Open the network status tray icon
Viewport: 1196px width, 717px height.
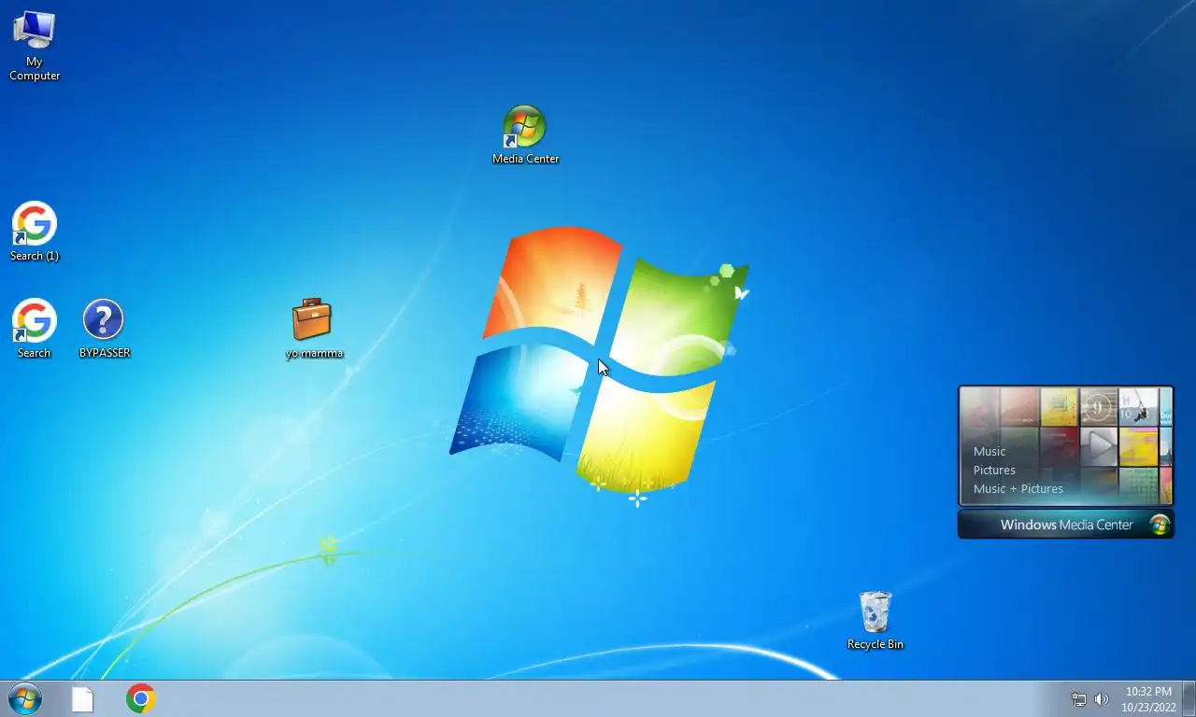pos(1078,699)
